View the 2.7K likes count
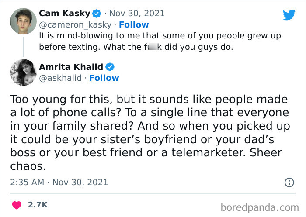 (38, 204)
